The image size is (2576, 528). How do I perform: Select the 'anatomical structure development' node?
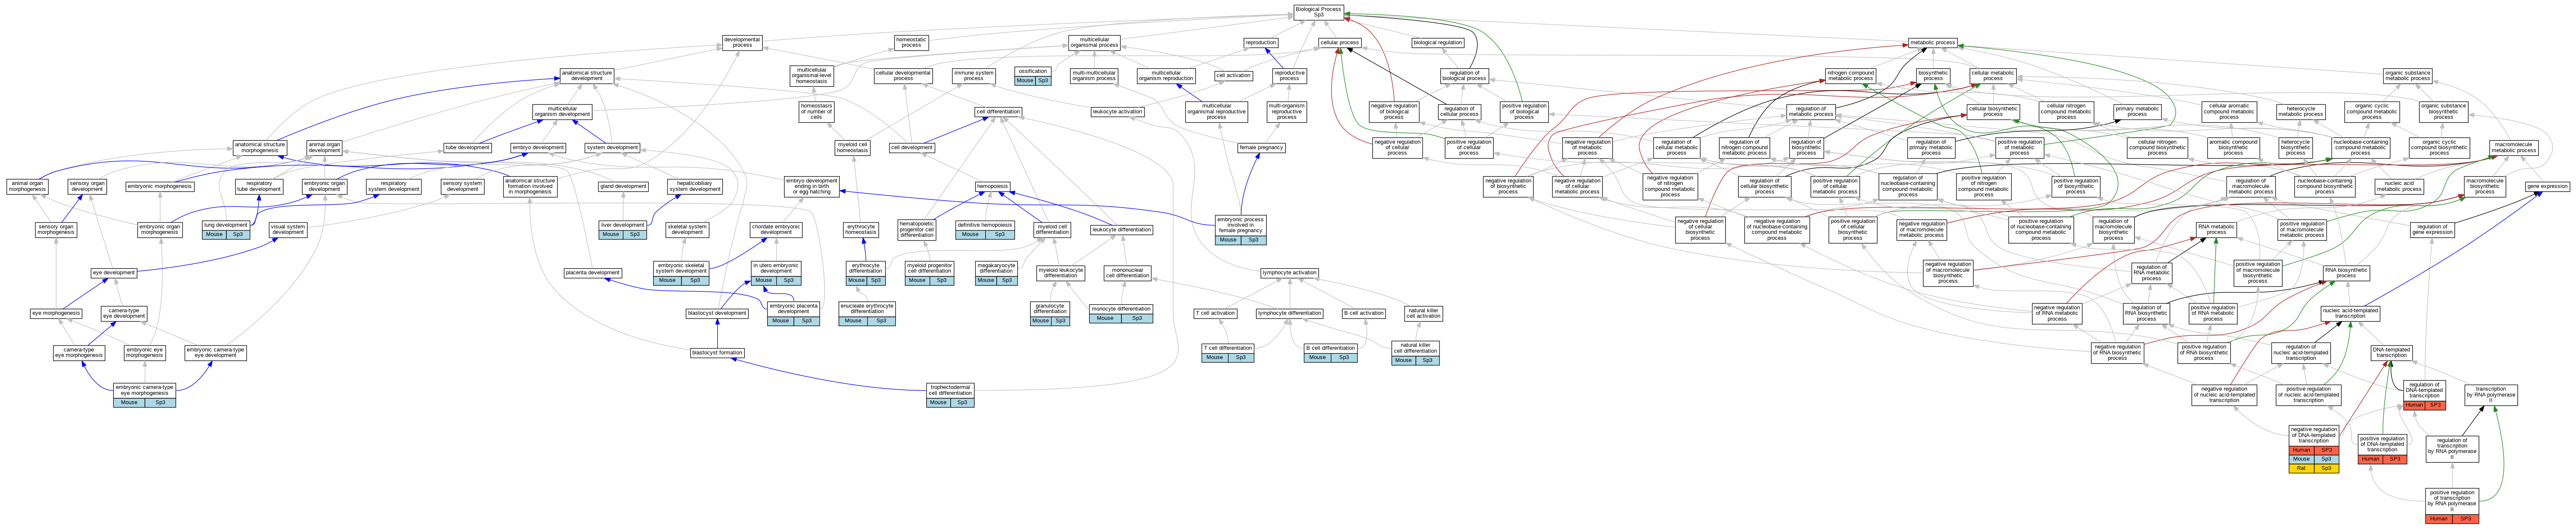coord(587,76)
